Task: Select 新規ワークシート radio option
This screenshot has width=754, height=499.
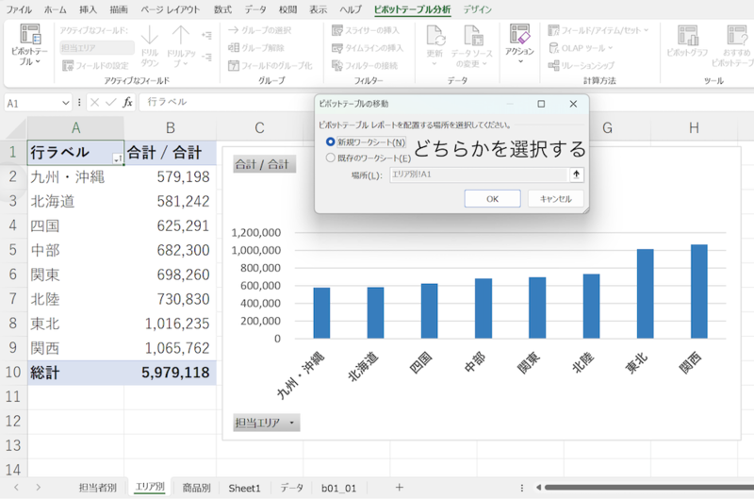Action: (x=331, y=141)
